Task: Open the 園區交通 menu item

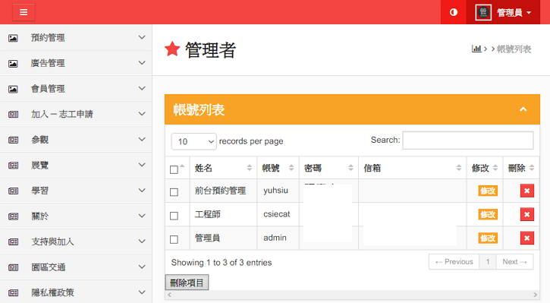Action: point(76,267)
